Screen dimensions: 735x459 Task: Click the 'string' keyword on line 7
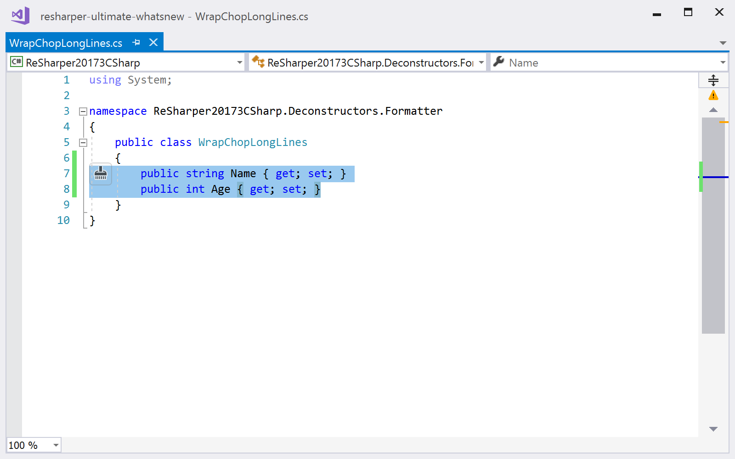(205, 174)
